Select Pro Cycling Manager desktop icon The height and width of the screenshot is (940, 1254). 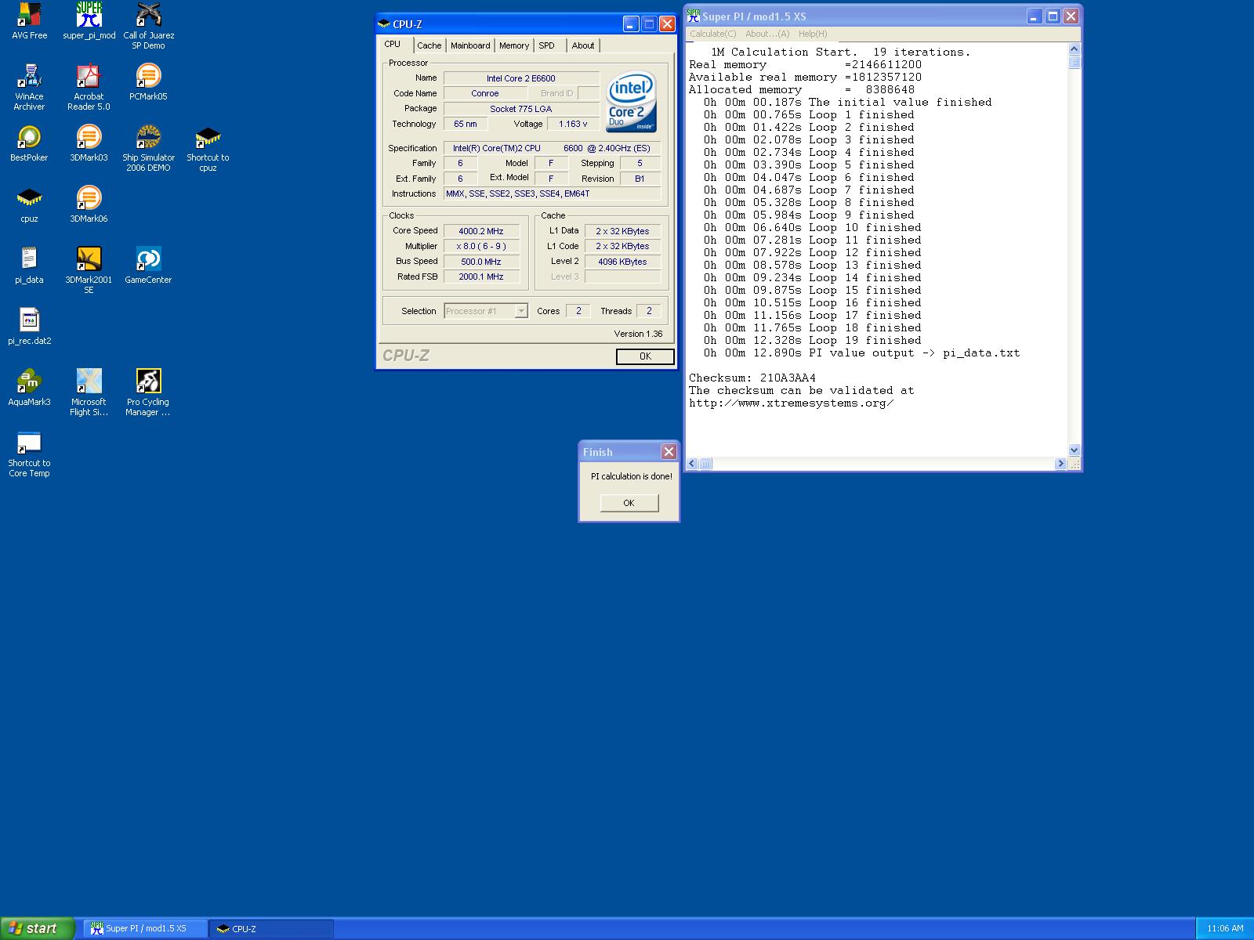(x=148, y=392)
